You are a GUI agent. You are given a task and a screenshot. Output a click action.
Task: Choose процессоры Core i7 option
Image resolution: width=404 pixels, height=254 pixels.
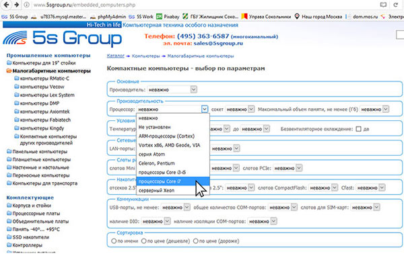173,181
